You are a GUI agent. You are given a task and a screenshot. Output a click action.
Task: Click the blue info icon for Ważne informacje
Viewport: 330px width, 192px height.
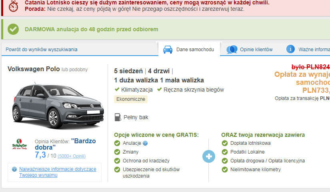tap(290, 49)
